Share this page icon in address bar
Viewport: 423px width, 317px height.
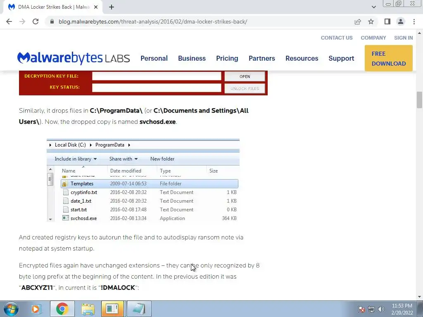(x=358, y=21)
